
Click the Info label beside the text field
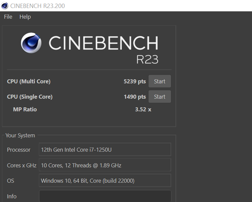pos(12,196)
